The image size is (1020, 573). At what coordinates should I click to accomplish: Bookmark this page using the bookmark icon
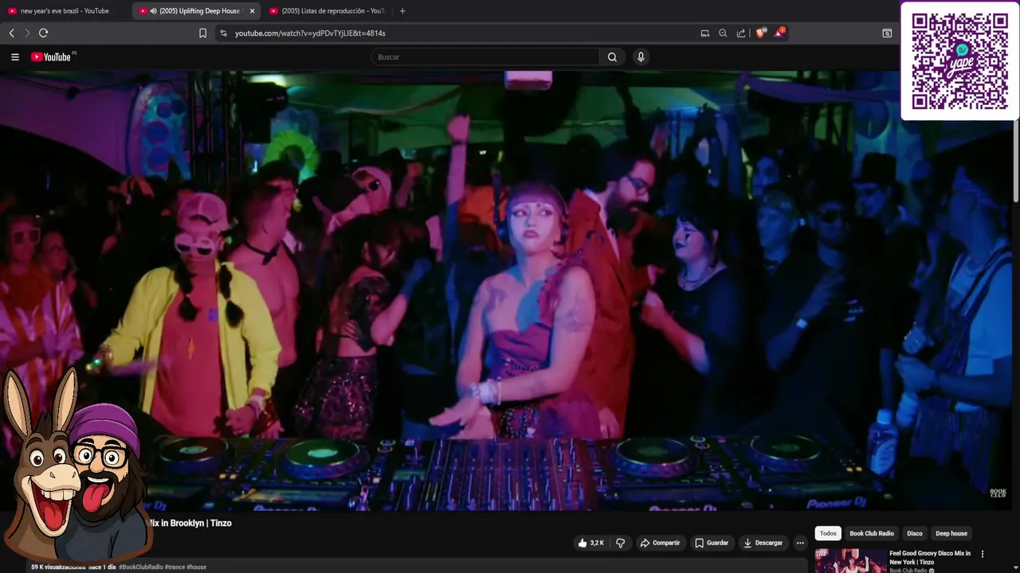[x=202, y=33]
